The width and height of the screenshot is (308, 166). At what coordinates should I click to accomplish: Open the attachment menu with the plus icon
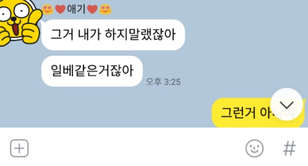[19, 148]
